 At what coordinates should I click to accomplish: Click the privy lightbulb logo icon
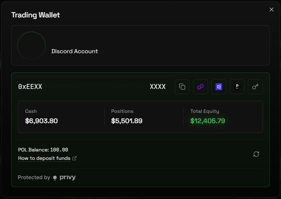point(55,178)
